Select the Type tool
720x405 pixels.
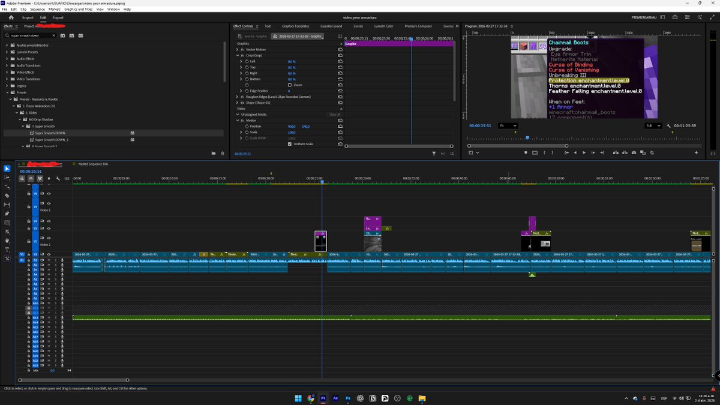(x=7, y=250)
